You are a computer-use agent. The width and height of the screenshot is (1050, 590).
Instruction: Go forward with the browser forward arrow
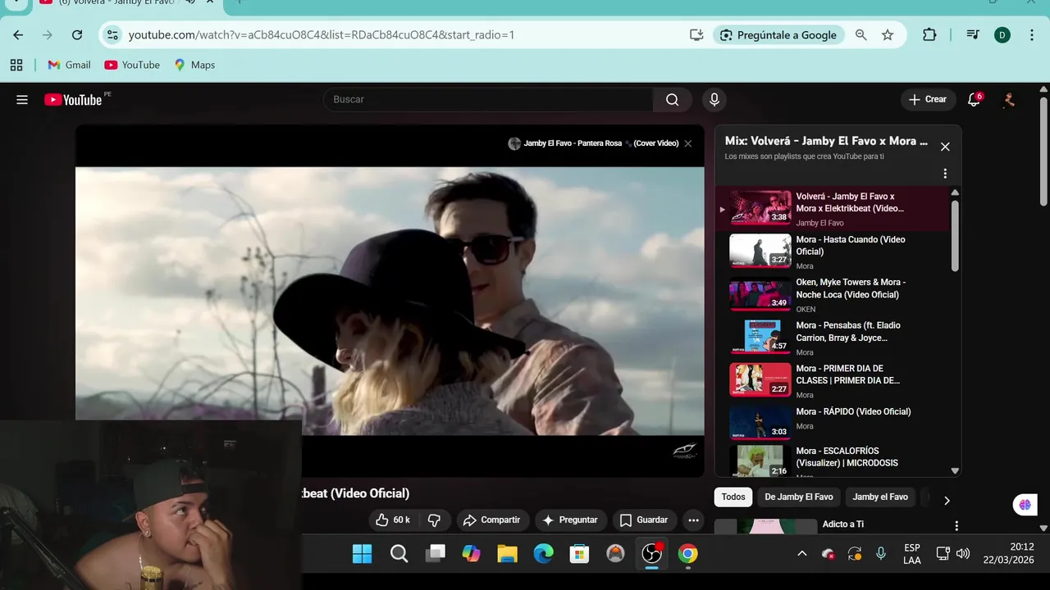tap(48, 34)
